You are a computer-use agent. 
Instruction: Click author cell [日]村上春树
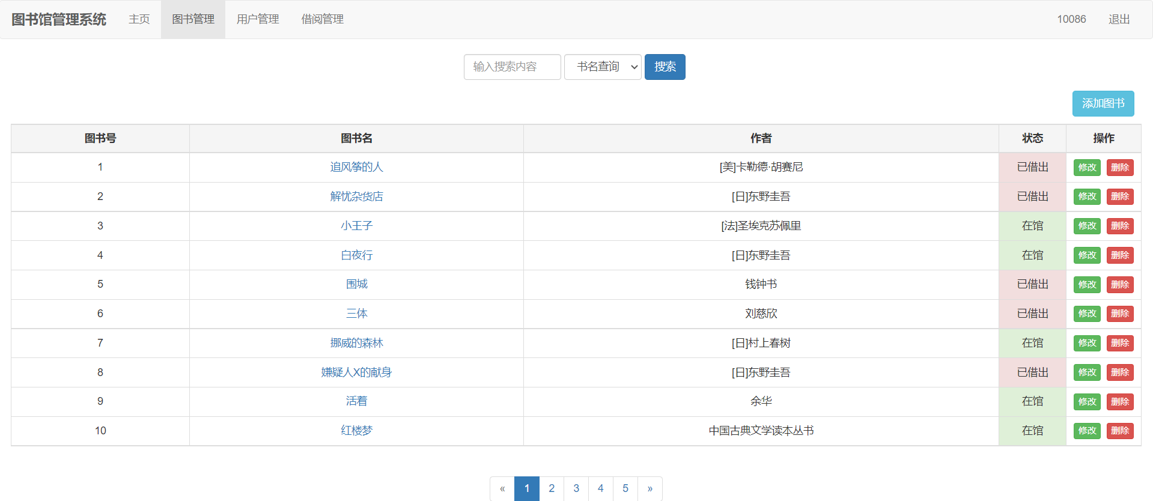[761, 343]
